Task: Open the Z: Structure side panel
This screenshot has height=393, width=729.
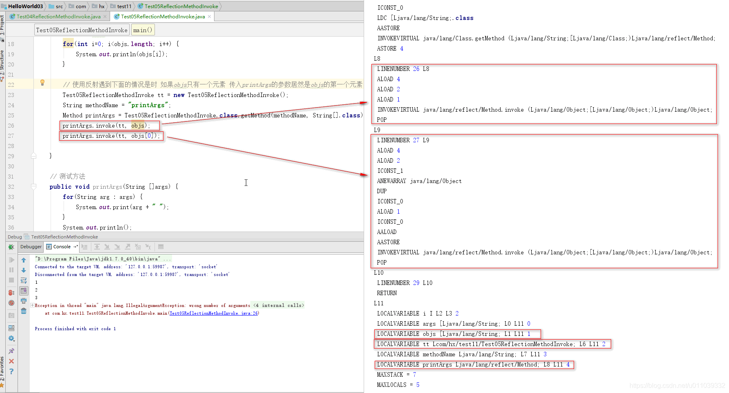Action: [2, 65]
